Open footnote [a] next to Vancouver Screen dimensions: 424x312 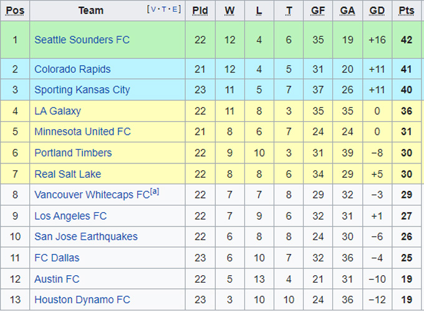(155, 192)
